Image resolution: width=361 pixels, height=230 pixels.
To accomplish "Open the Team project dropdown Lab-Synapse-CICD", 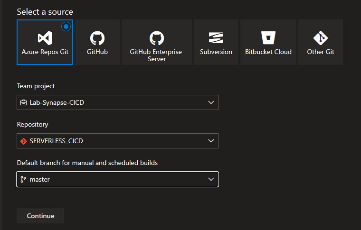I will tap(117, 102).
